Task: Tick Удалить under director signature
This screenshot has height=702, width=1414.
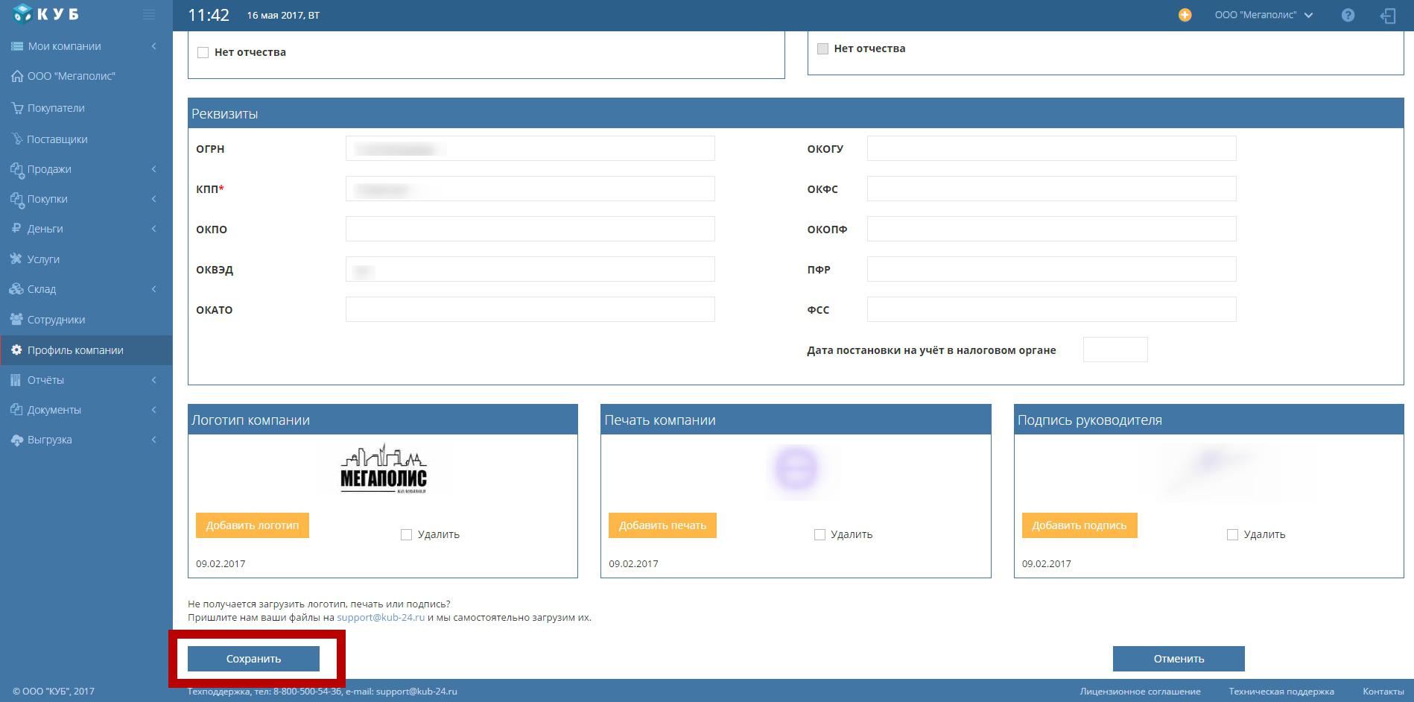Action: tap(1232, 534)
